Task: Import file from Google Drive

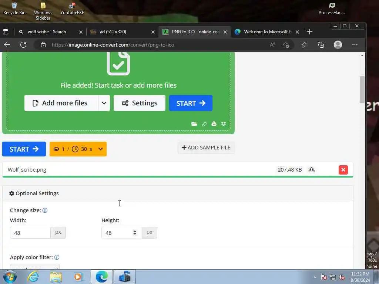Action: 214,124
